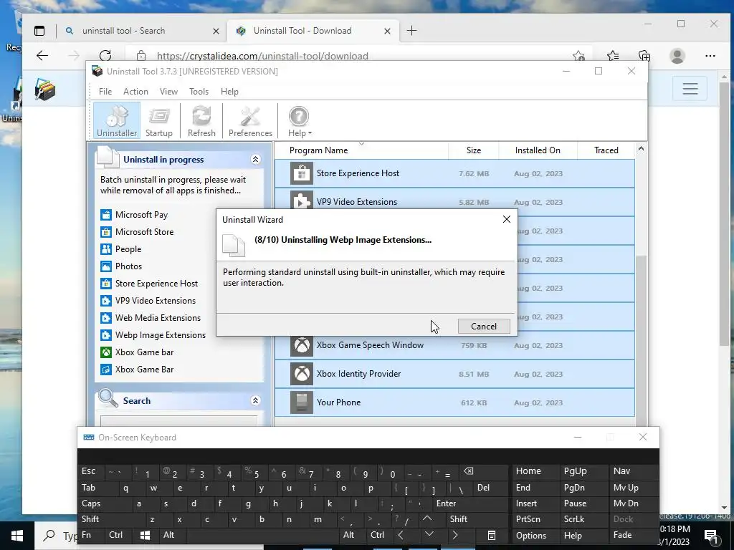This screenshot has height=550, width=734.
Task: Select Store Experience Host in sidebar list
Action: click(149, 284)
